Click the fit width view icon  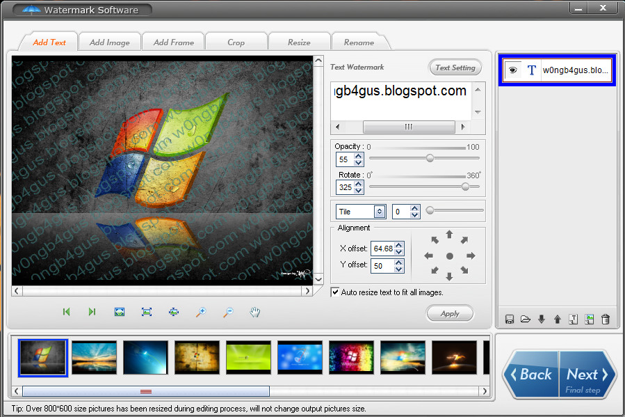click(x=173, y=312)
